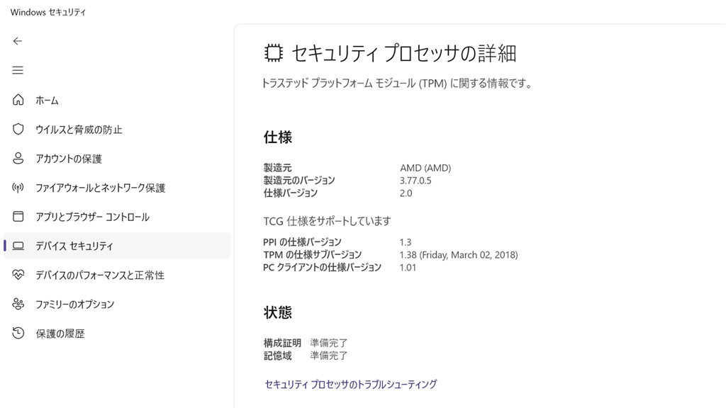The width and height of the screenshot is (726, 408).
Task: Click the security processor chip icon
Action: [x=273, y=53]
